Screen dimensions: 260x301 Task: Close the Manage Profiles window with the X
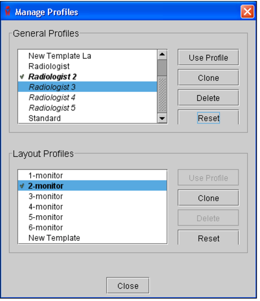coord(247,12)
